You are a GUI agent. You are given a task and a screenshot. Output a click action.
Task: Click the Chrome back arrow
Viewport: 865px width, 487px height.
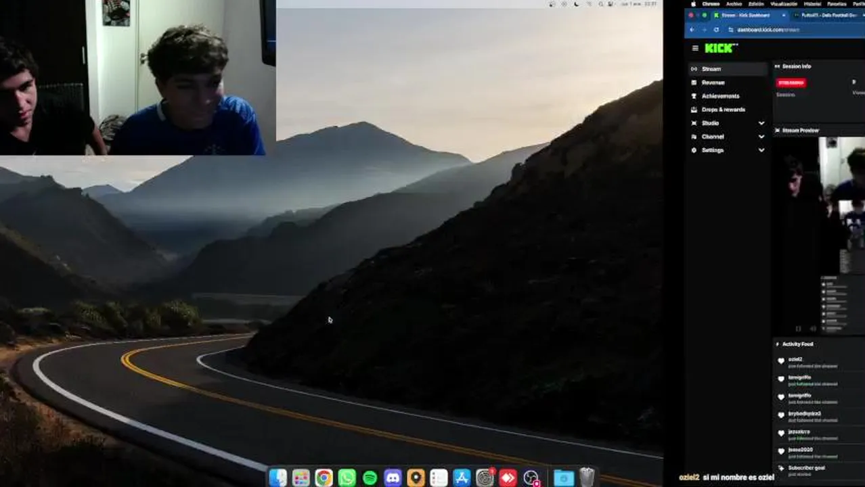[x=691, y=30]
